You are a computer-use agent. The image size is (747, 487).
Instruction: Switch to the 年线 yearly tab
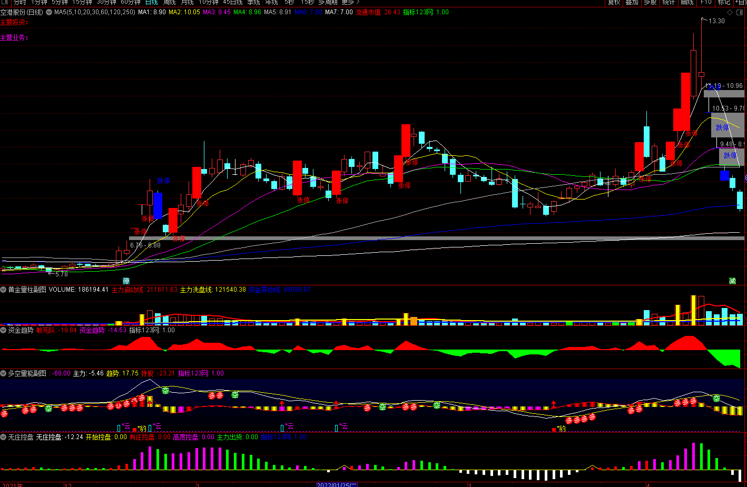click(272, 3)
